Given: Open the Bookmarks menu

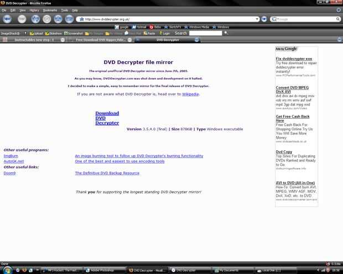Looking at the screenshot, I should point(50,10).
